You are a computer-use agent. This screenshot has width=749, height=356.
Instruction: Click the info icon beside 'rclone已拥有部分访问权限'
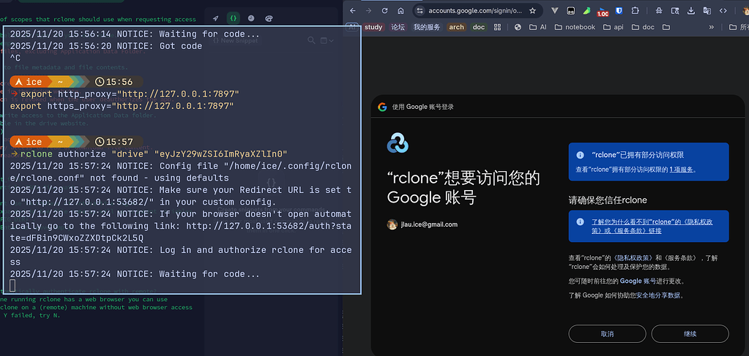tap(580, 155)
